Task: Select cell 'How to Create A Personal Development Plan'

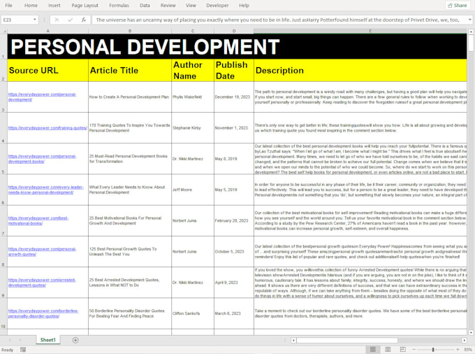Action: 130,97
